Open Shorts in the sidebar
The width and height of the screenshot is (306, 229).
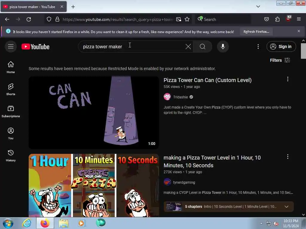(11, 89)
